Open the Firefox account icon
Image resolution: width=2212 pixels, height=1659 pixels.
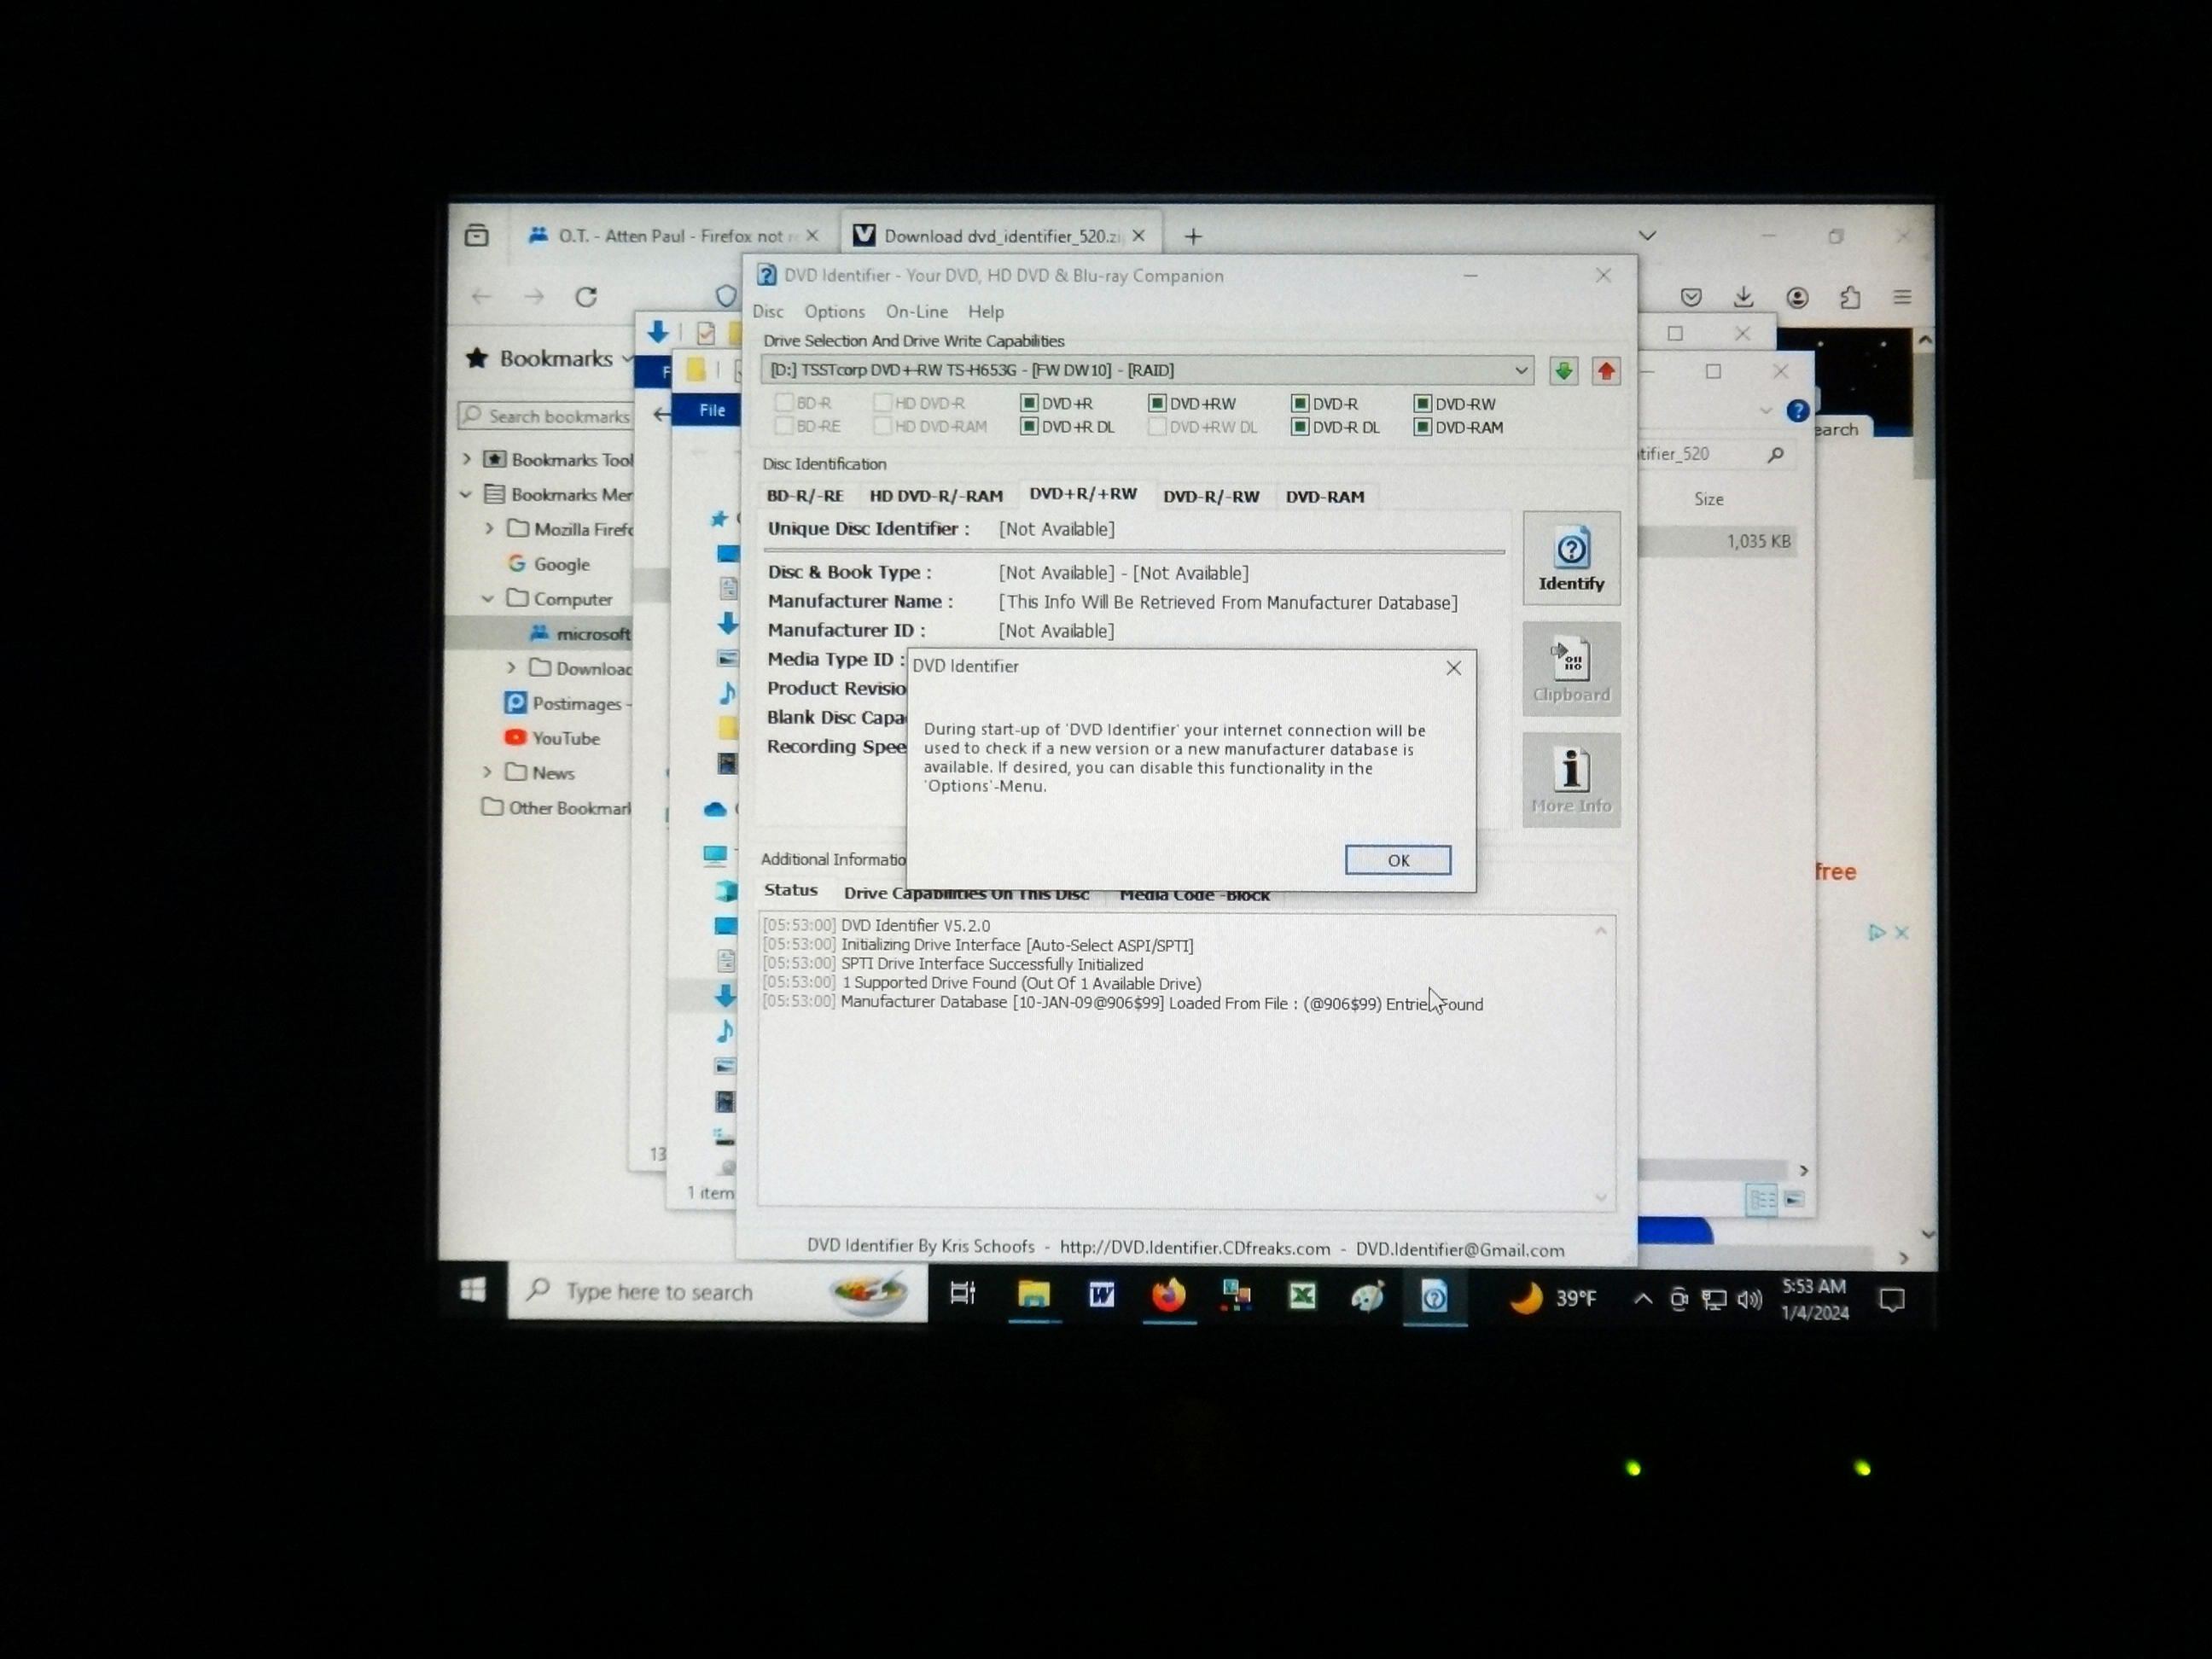(x=1797, y=297)
